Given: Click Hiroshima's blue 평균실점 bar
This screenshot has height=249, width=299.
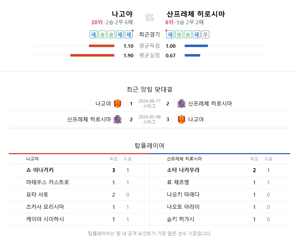Looking at the screenshot, I should coord(192,55).
